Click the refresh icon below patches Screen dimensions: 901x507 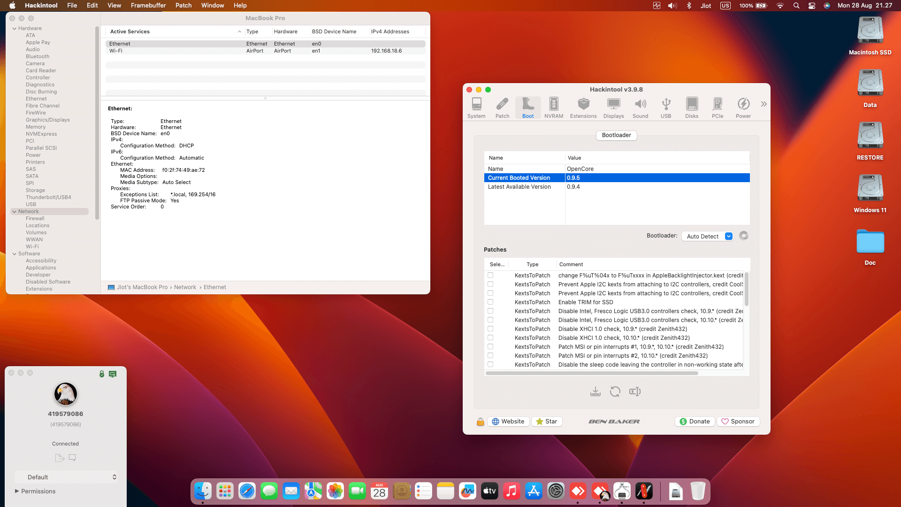(x=615, y=392)
